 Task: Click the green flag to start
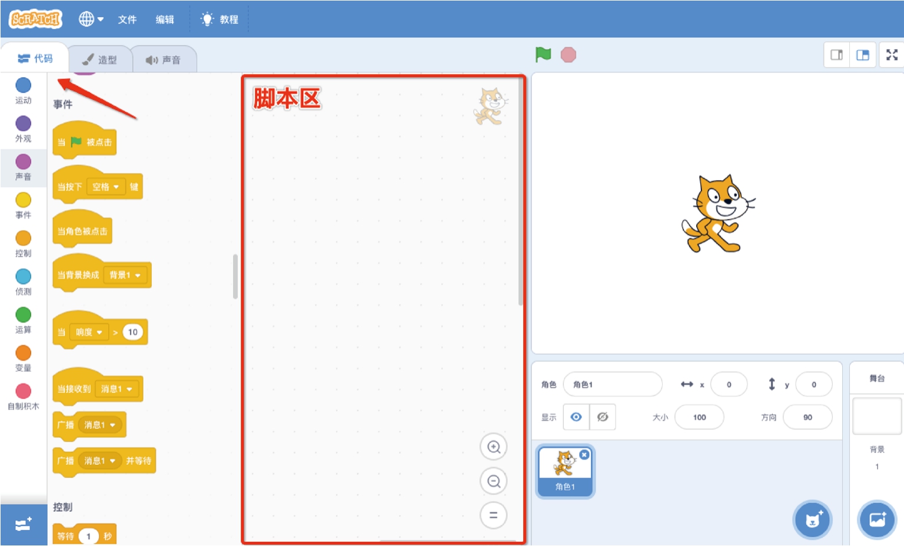543,55
